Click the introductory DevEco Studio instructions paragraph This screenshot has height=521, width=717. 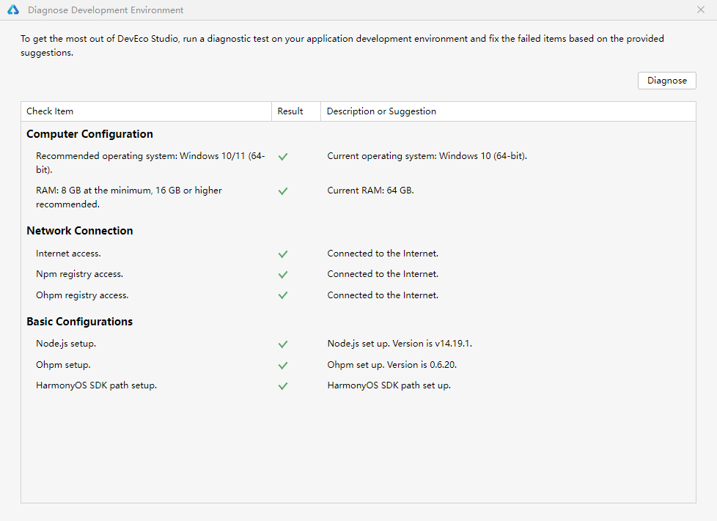point(342,45)
